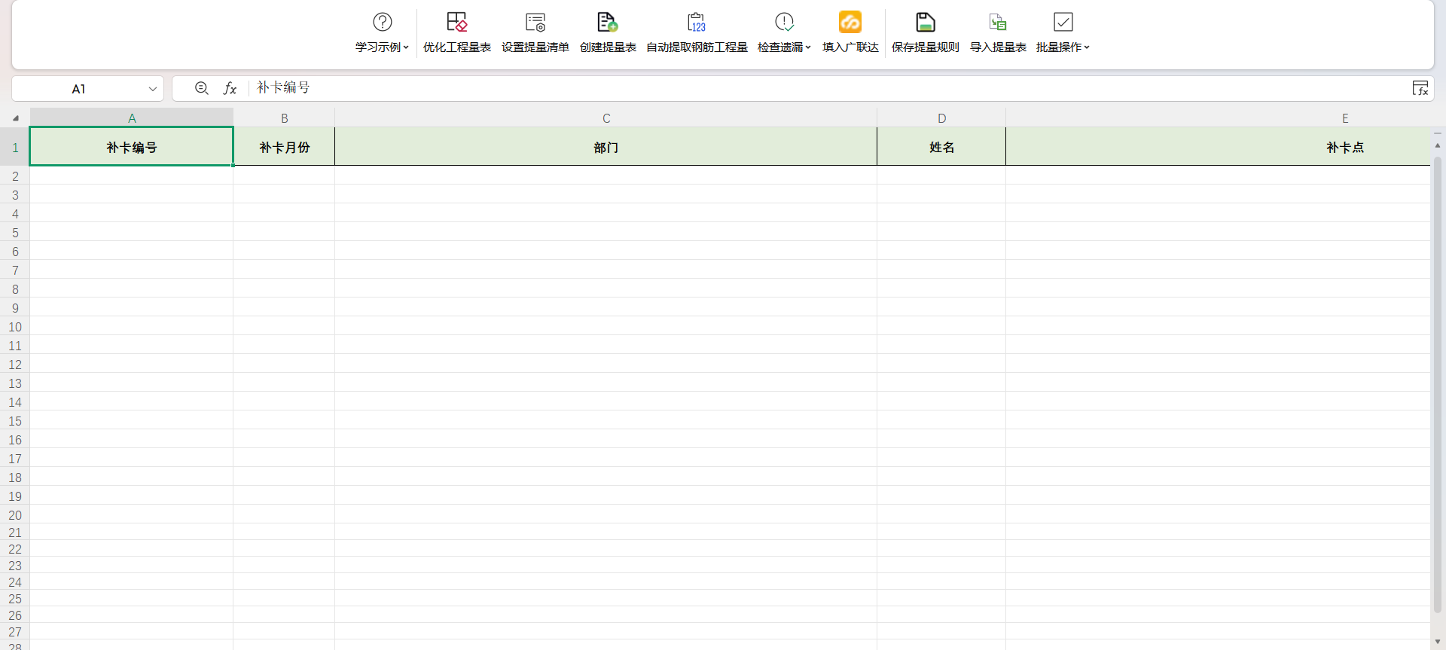Click the 导入提量表 import icon
The height and width of the screenshot is (650, 1446).
click(998, 22)
